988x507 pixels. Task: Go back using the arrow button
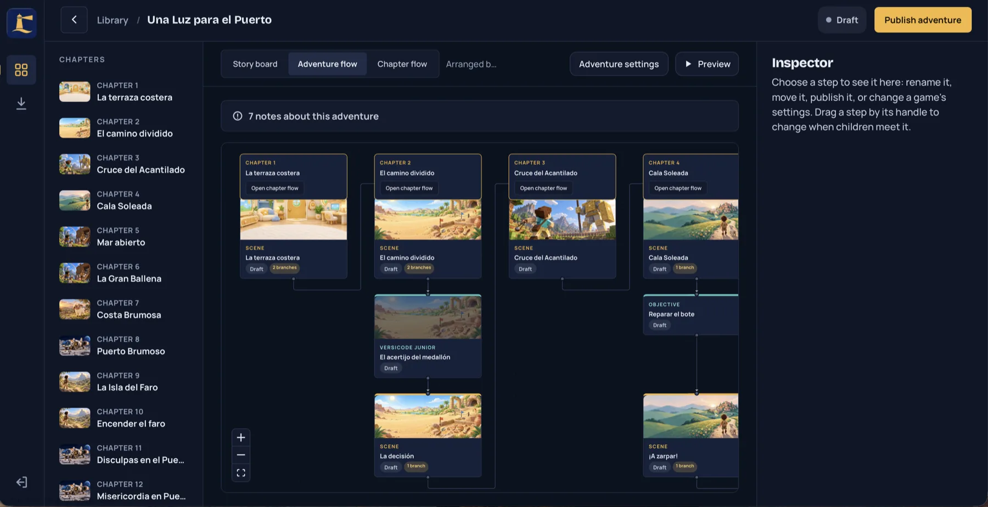coord(74,20)
